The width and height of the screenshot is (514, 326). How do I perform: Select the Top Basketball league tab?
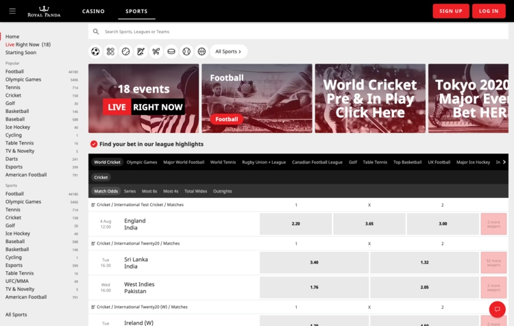[408, 162]
